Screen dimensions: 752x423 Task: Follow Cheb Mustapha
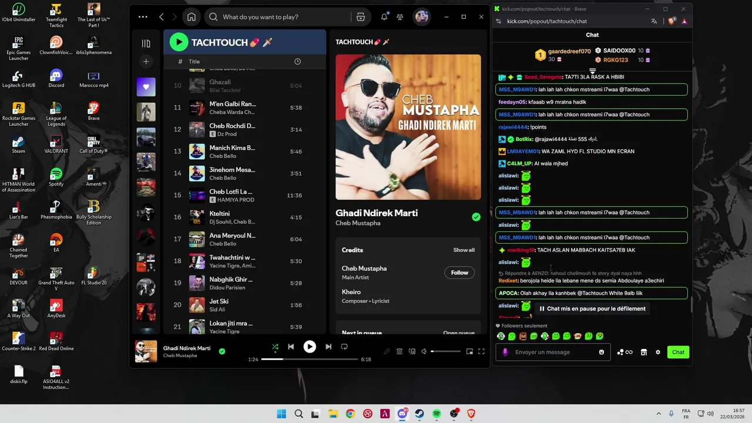pyautogui.click(x=459, y=273)
